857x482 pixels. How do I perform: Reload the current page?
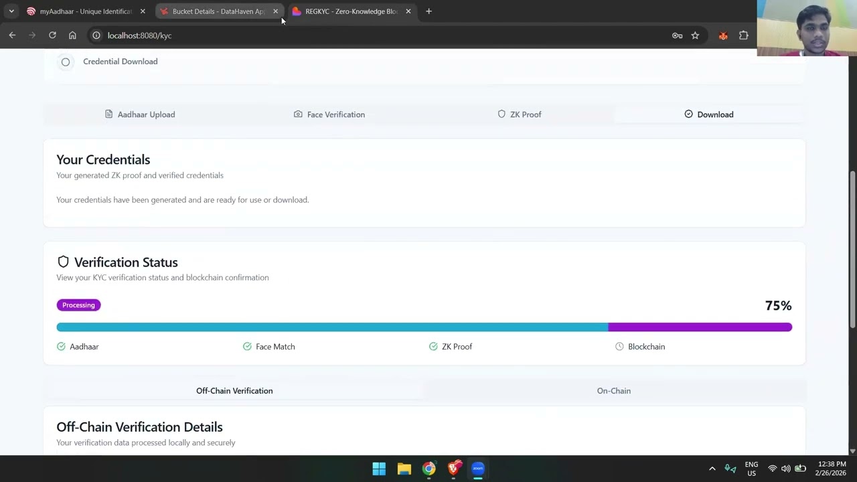(52, 35)
